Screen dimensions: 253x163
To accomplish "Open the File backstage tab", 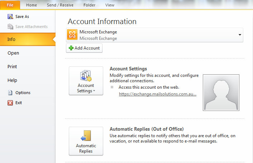I will 10,5.
